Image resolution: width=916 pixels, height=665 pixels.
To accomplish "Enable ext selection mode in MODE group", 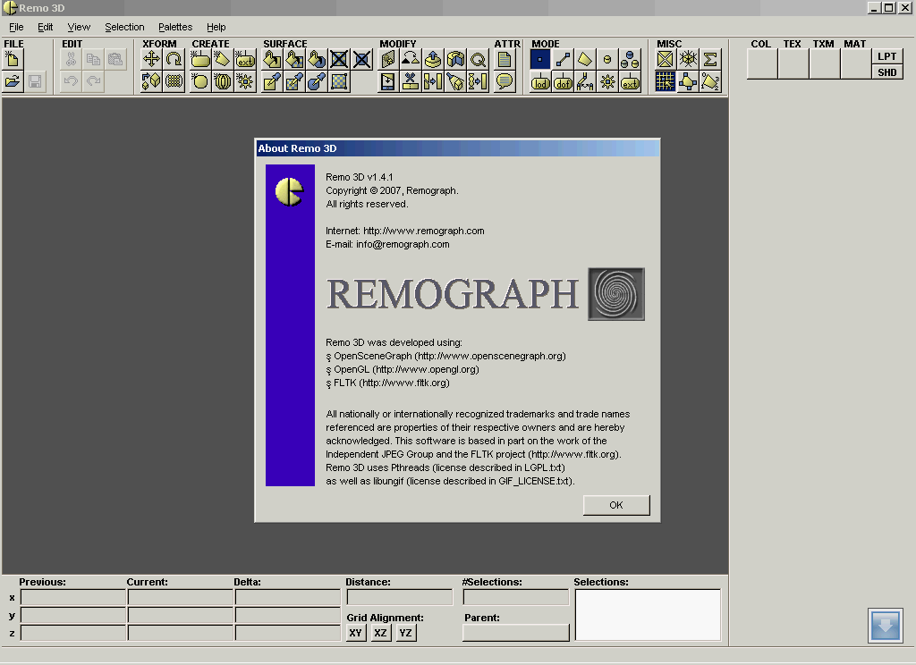I will pyautogui.click(x=630, y=81).
